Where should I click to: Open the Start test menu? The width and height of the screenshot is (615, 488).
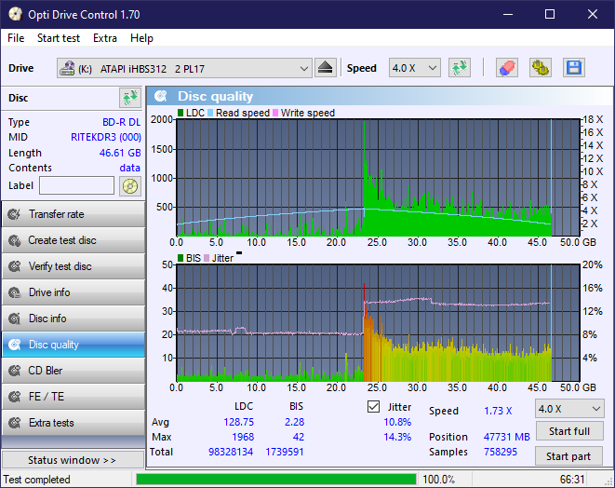pyautogui.click(x=59, y=38)
